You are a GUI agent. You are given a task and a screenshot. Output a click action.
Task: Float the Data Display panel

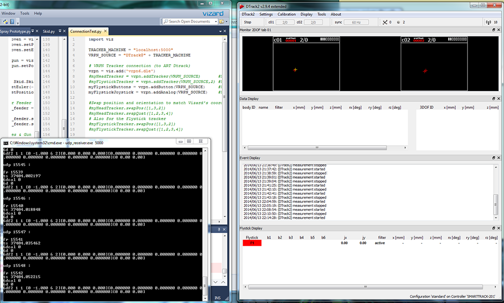tap(494, 99)
